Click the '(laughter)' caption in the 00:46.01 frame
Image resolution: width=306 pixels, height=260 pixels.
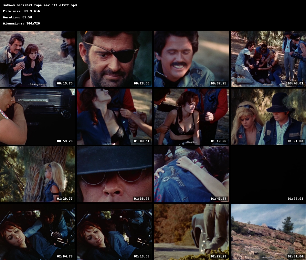(x=268, y=84)
